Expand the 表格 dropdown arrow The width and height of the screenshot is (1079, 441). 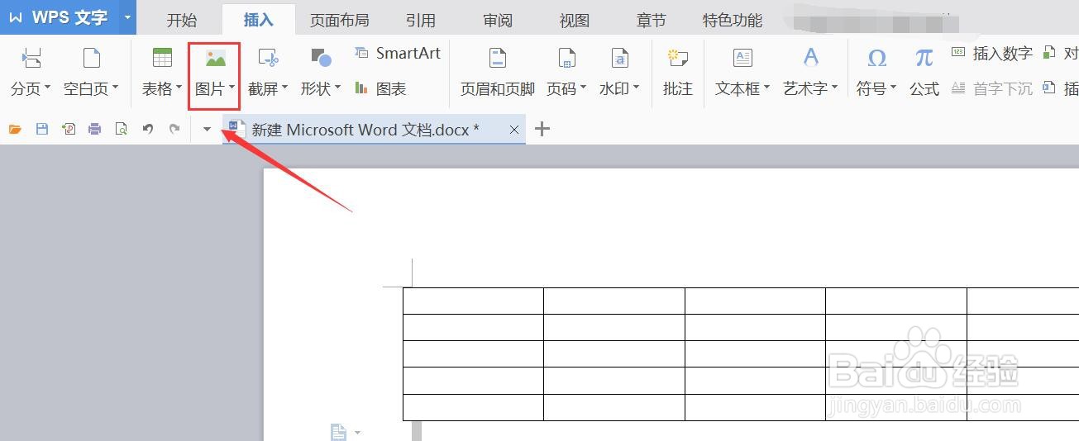pos(179,88)
